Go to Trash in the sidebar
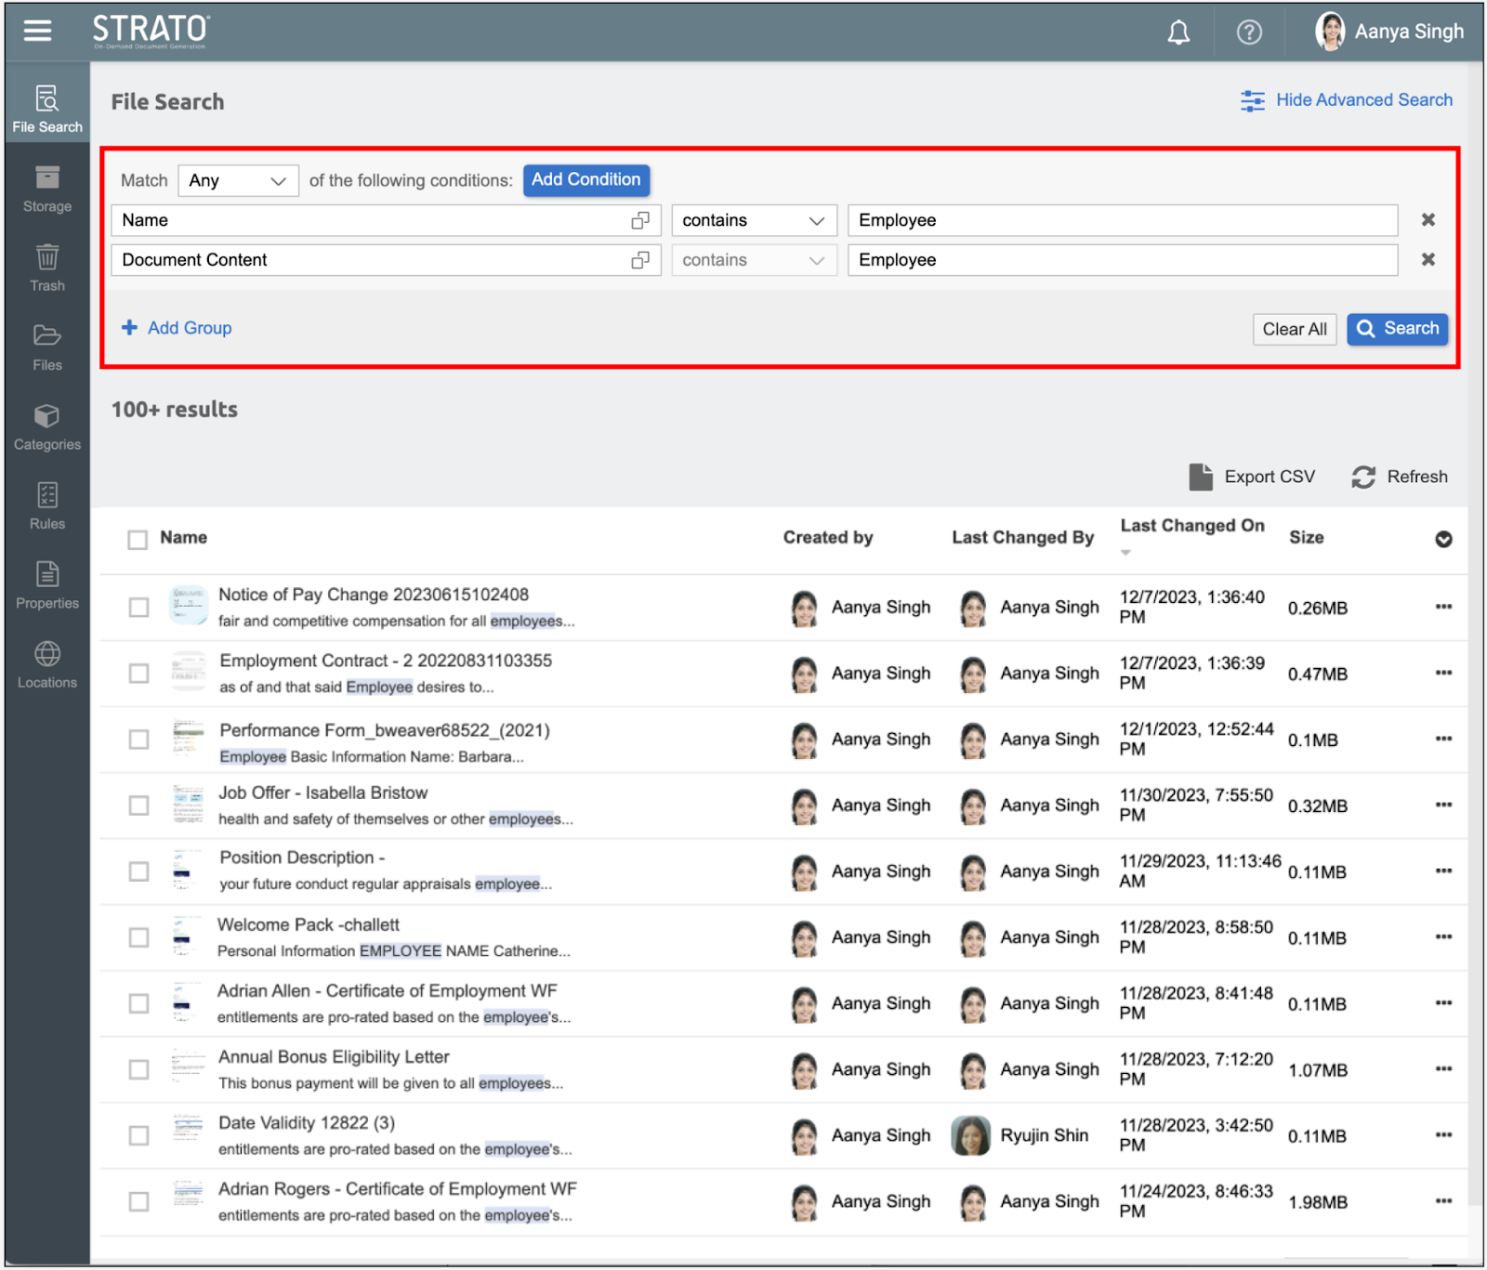1487x1270 pixels. [x=47, y=268]
